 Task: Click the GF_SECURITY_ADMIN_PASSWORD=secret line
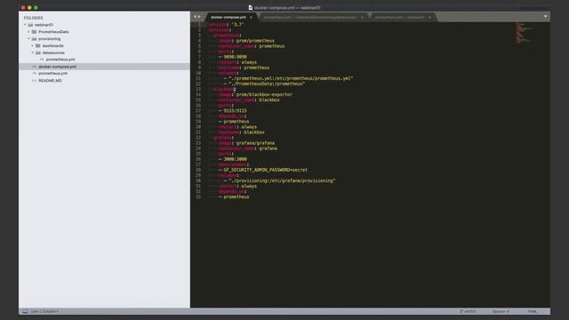266,170
